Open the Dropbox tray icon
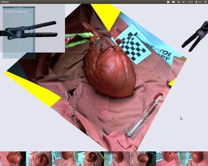208x166 pixels. pyautogui.click(x=168, y=2)
